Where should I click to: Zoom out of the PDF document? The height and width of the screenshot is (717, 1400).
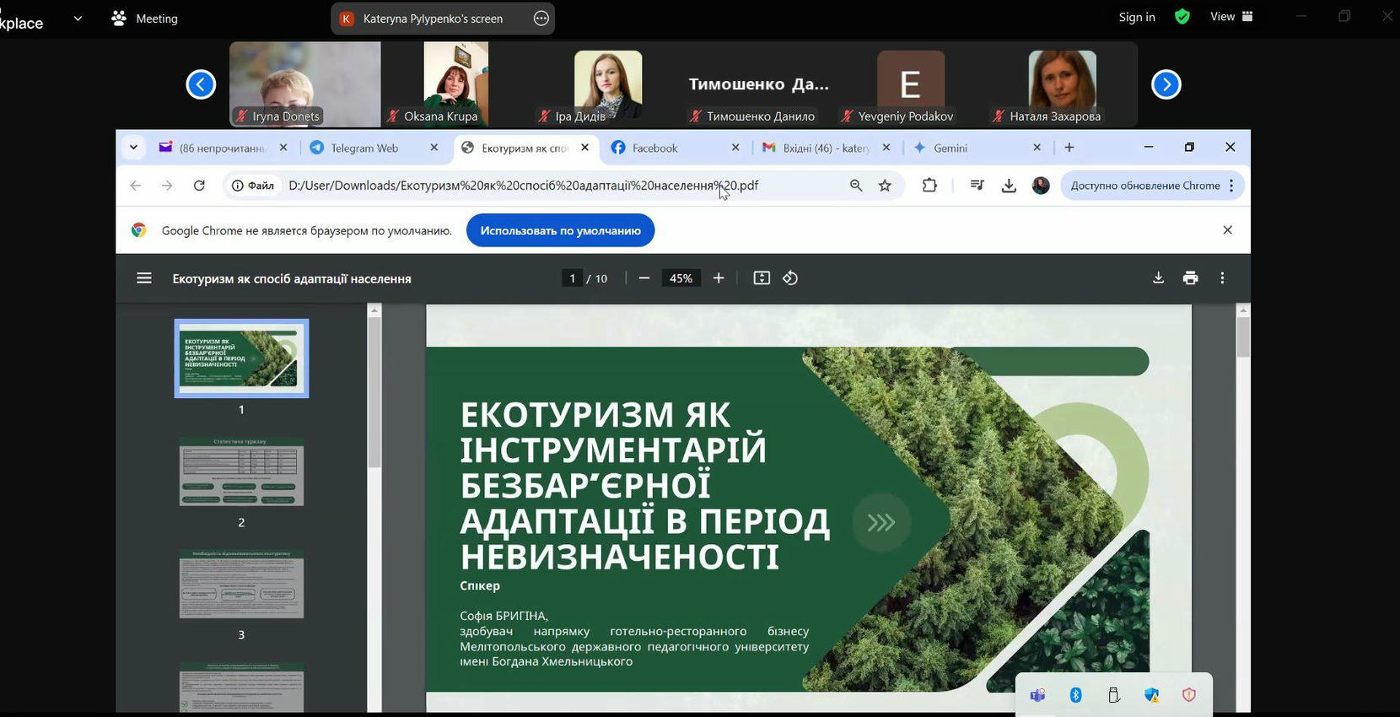coord(644,278)
